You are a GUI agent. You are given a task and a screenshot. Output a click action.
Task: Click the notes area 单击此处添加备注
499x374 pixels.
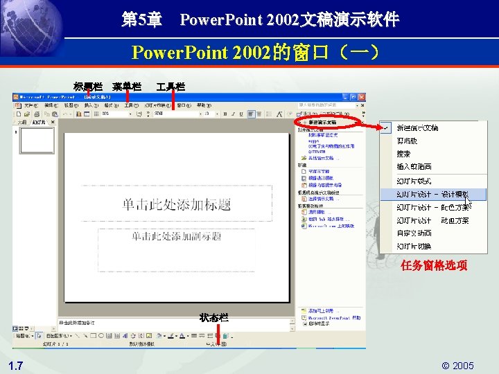pos(174,323)
